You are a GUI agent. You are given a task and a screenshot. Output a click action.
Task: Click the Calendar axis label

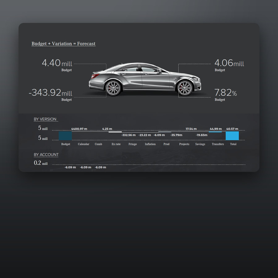[83, 144]
